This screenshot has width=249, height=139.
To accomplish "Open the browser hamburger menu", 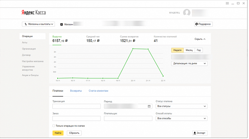I will [227, 3].
